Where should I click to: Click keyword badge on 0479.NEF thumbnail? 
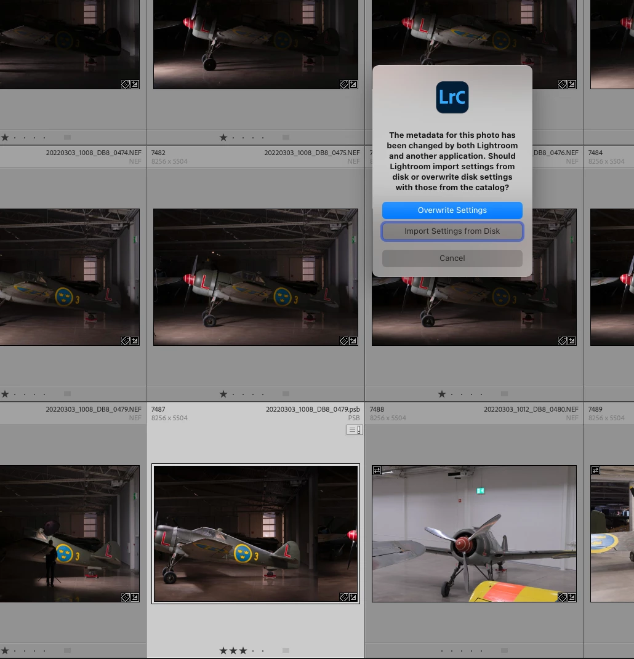point(126,597)
